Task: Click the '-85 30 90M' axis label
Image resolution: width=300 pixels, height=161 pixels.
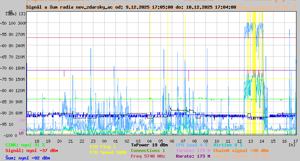Action: tap(11, 102)
